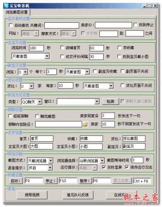Click the 检测 button
Screen dimensions: 162x207
111,101
